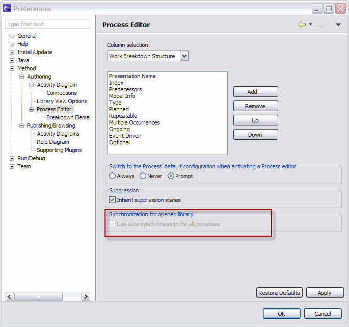
Task: Expand the Run/Debug tree node
Action: pyautogui.click(x=12, y=159)
